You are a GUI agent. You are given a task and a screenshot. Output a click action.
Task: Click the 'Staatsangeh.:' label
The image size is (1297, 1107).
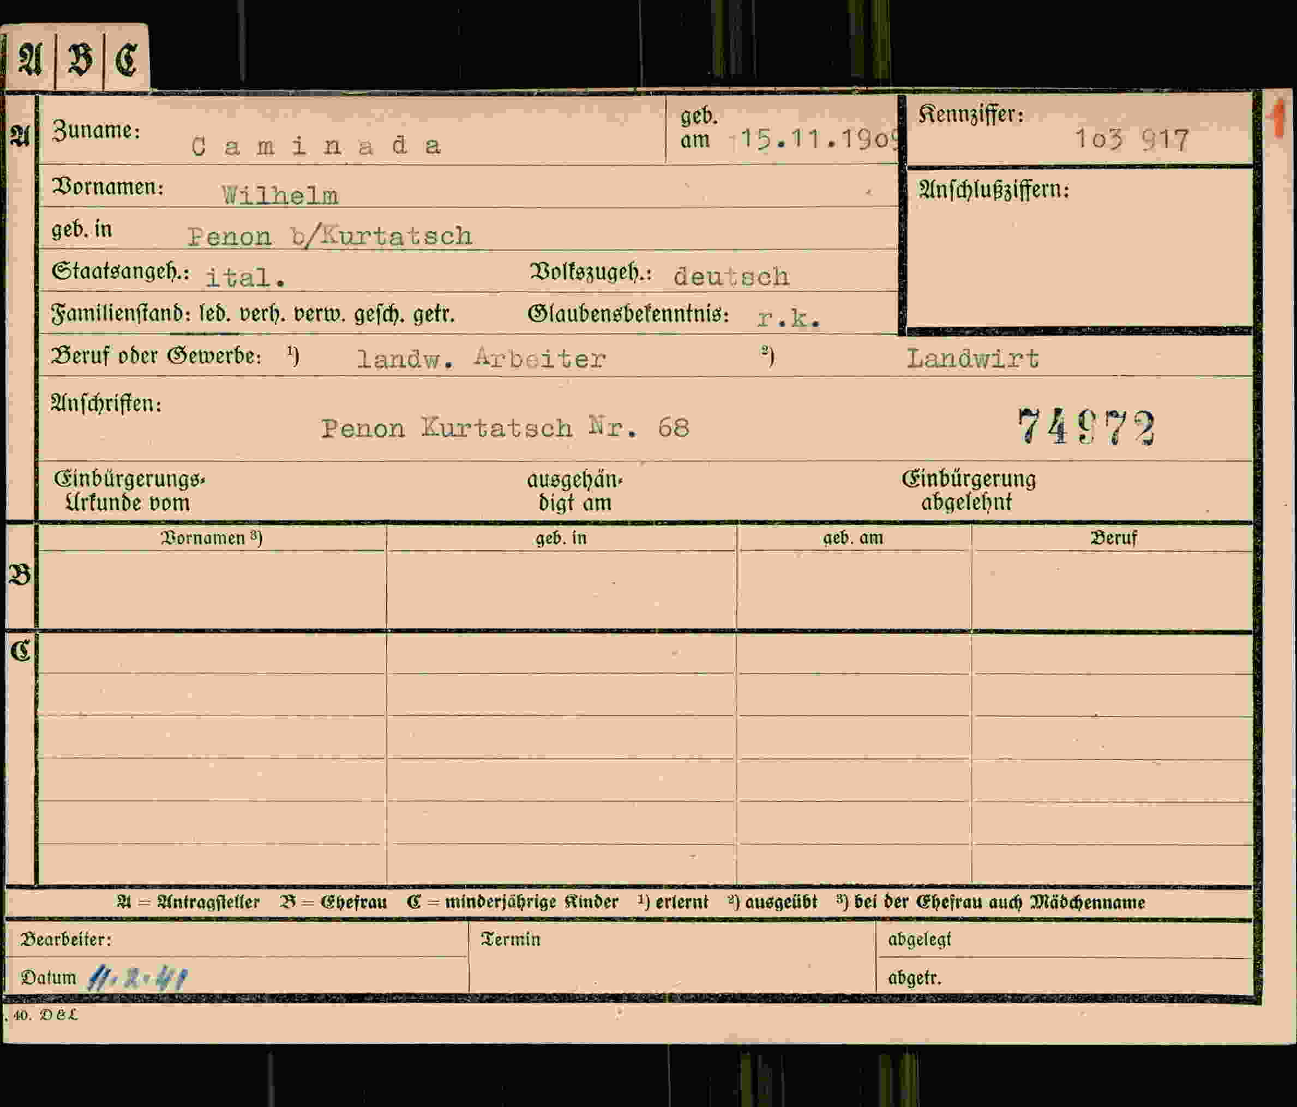click(x=120, y=271)
